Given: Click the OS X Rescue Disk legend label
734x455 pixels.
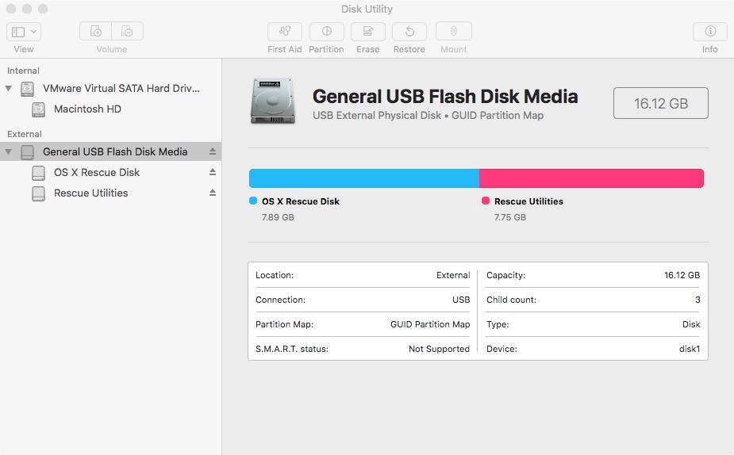Looking at the screenshot, I should (x=301, y=201).
